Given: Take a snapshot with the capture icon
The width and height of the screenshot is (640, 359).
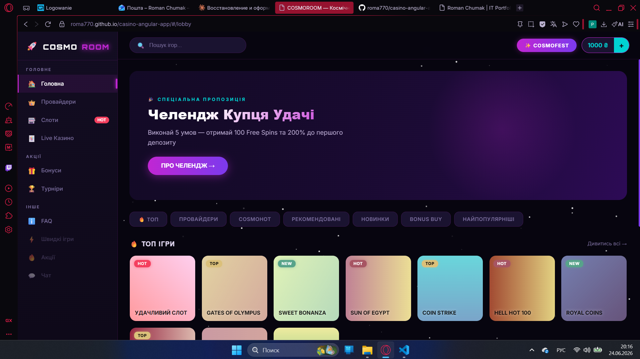Looking at the screenshot, I should [x=531, y=24].
